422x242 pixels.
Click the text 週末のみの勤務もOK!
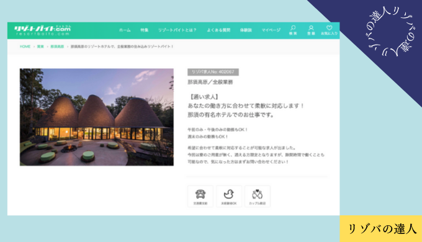pyautogui.click(x=208, y=137)
